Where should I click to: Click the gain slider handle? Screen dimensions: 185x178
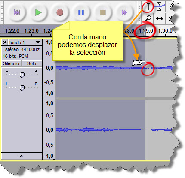point(22,75)
